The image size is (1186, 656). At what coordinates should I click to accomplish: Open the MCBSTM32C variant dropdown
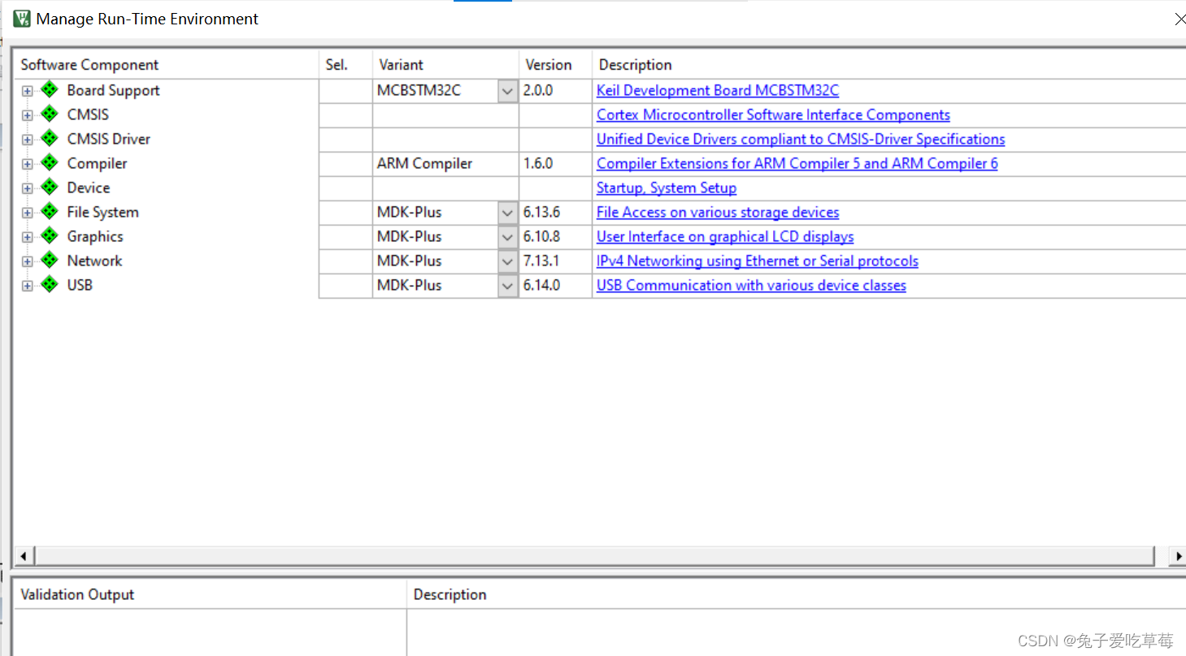[507, 91]
